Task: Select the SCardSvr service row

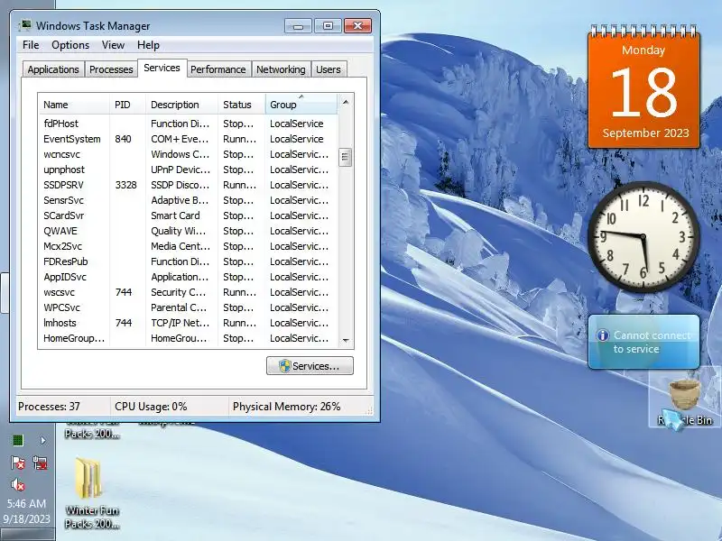Action: pos(189,215)
